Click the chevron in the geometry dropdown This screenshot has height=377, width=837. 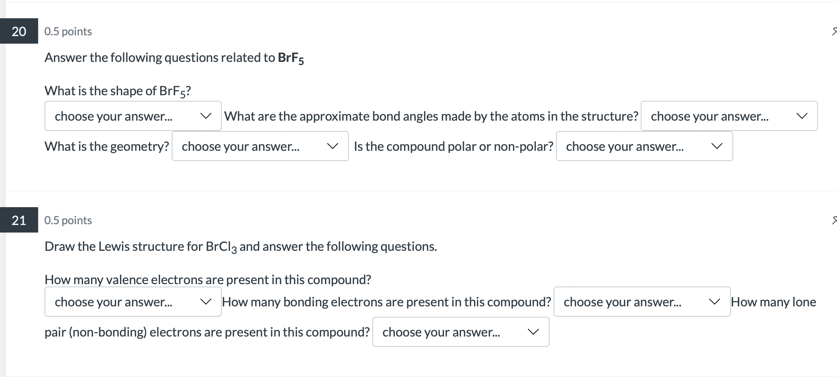(332, 146)
